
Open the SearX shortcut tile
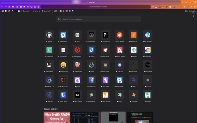(x=134, y=80)
